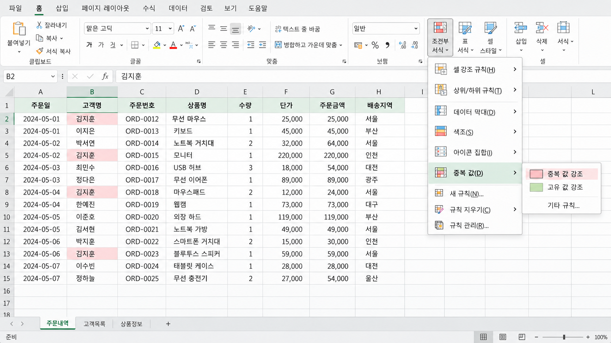Switch to the 삽입 ribbon tab
Viewport: 611px width, 343px height.
(x=62, y=8)
